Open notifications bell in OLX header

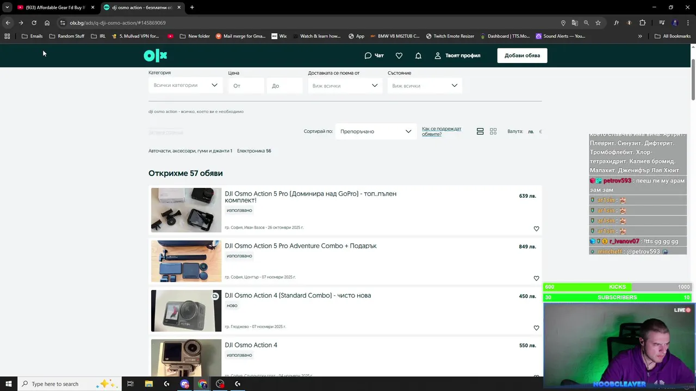pyautogui.click(x=418, y=55)
